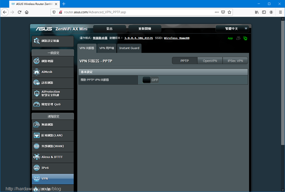Select VPN in sidebar menu
This screenshot has height=192, width=285.
pyautogui.click(x=53, y=179)
